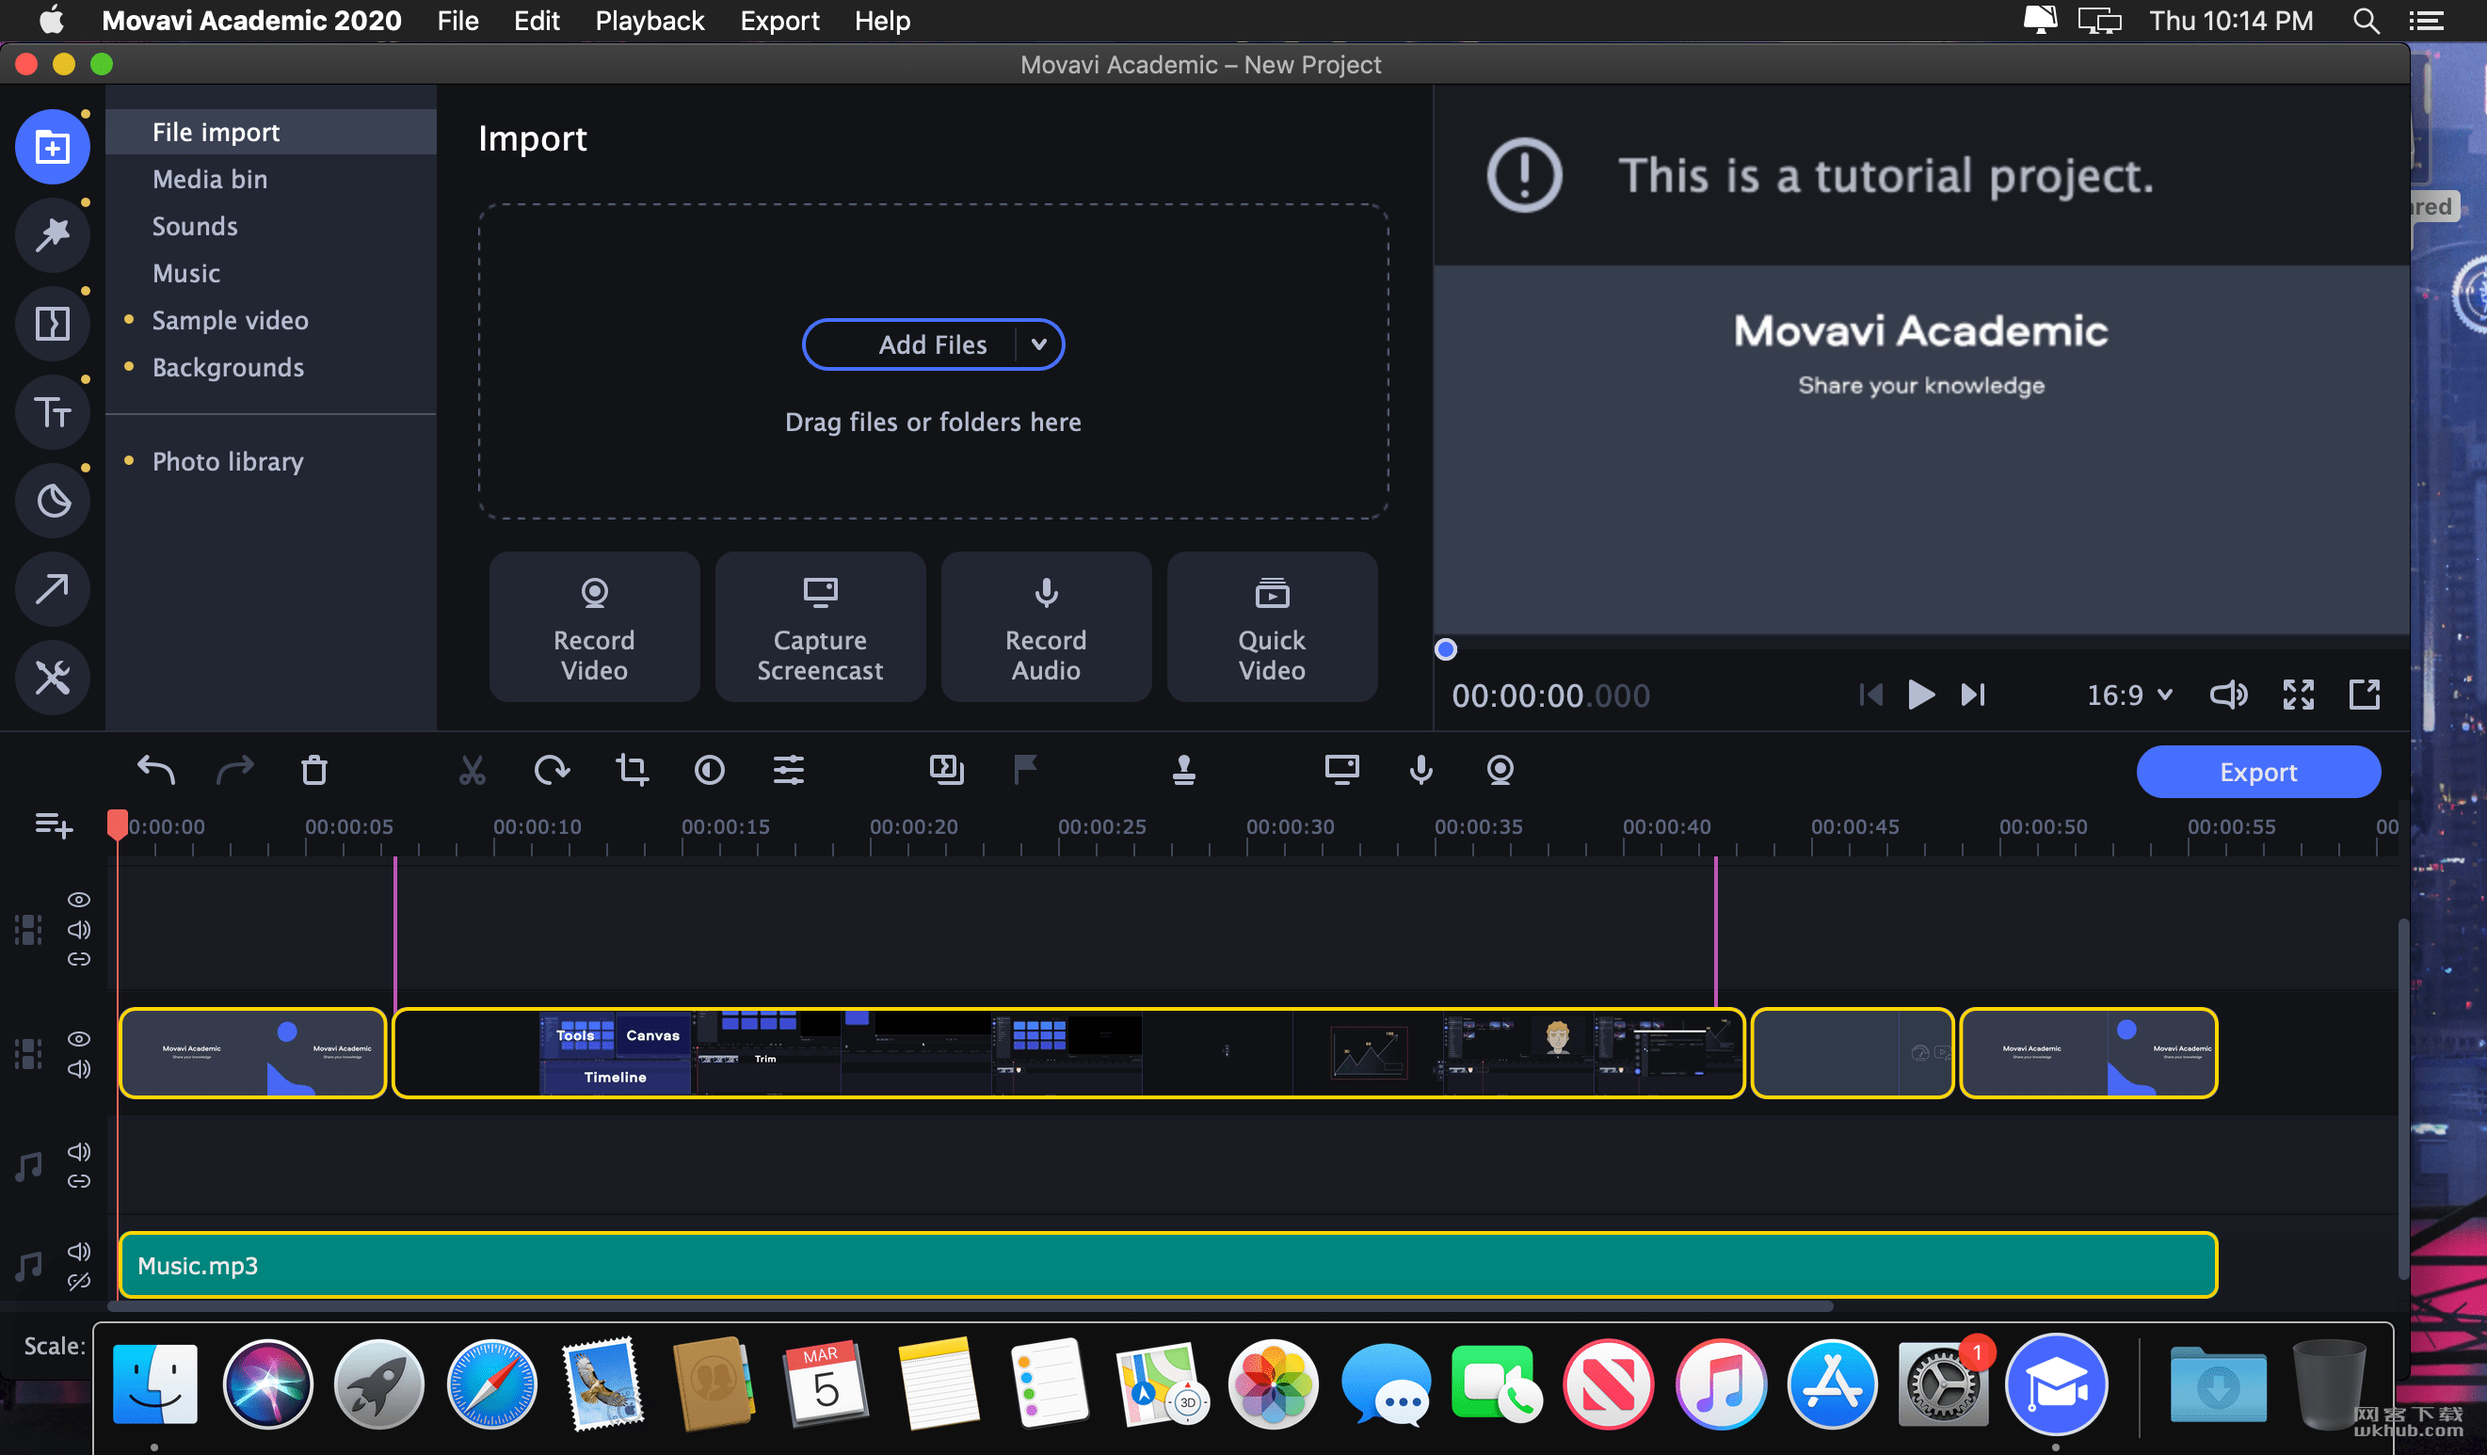Toggle fullscreen preview icon
The image size is (2487, 1455).
(2299, 696)
